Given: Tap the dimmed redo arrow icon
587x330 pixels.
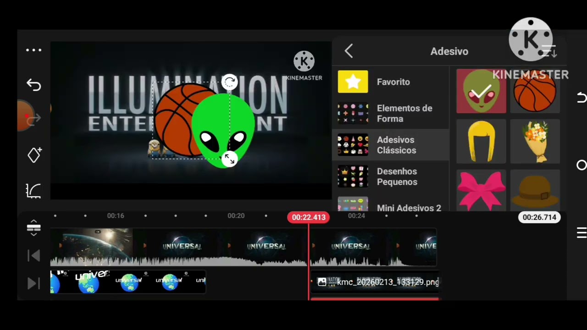Looking at the screenshot, I should (33, 120).
